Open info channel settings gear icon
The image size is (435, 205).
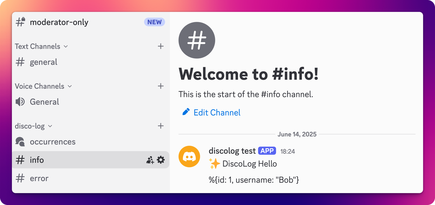161,160
